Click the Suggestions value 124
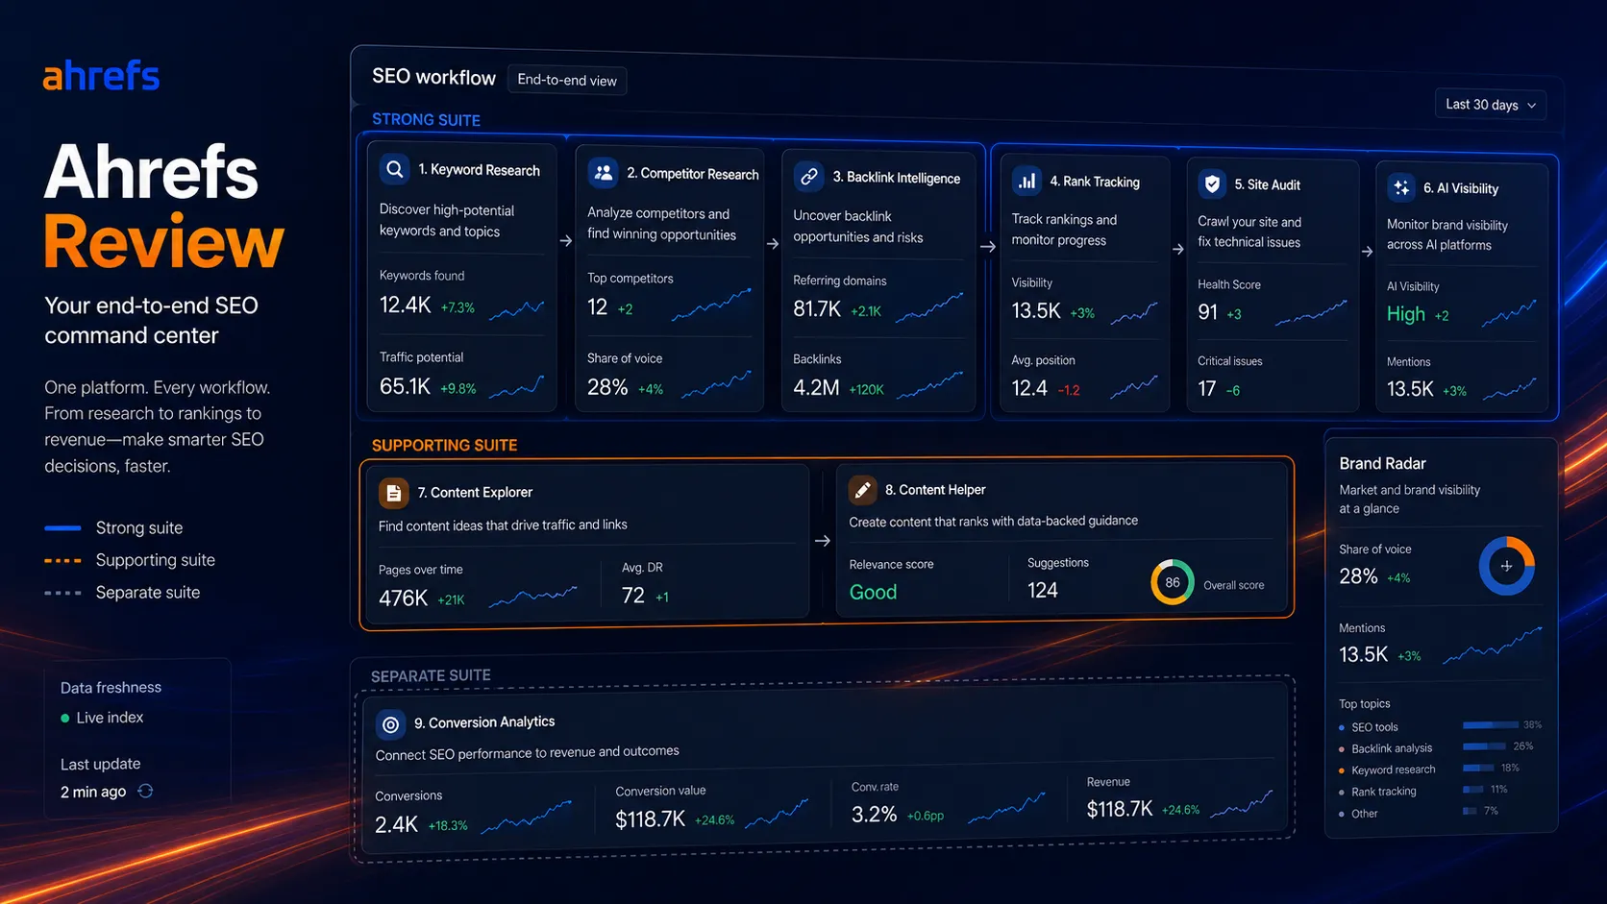Screen dimensions: 1607x904 tap(1043, 590)
